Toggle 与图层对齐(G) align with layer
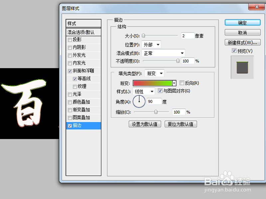Viewport: 266px width, 199px height. [160, 91]
